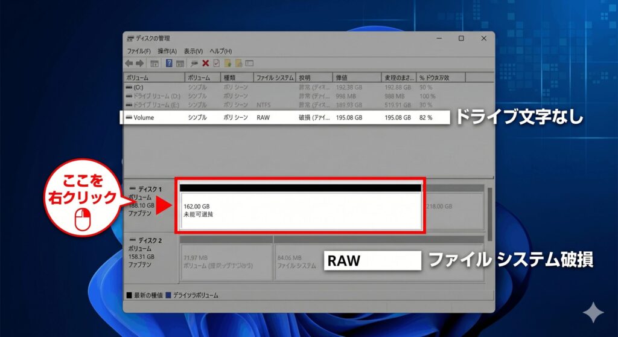Select the Volume row name
The width and height of the screenshot is (618, 337).
(144, 118)
